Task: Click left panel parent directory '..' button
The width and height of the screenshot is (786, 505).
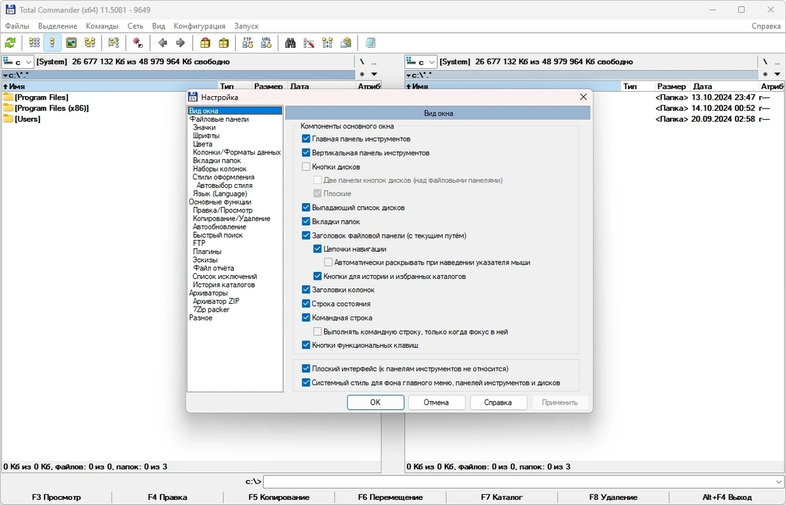Action: pyautogui.click(x=374, y=62)
